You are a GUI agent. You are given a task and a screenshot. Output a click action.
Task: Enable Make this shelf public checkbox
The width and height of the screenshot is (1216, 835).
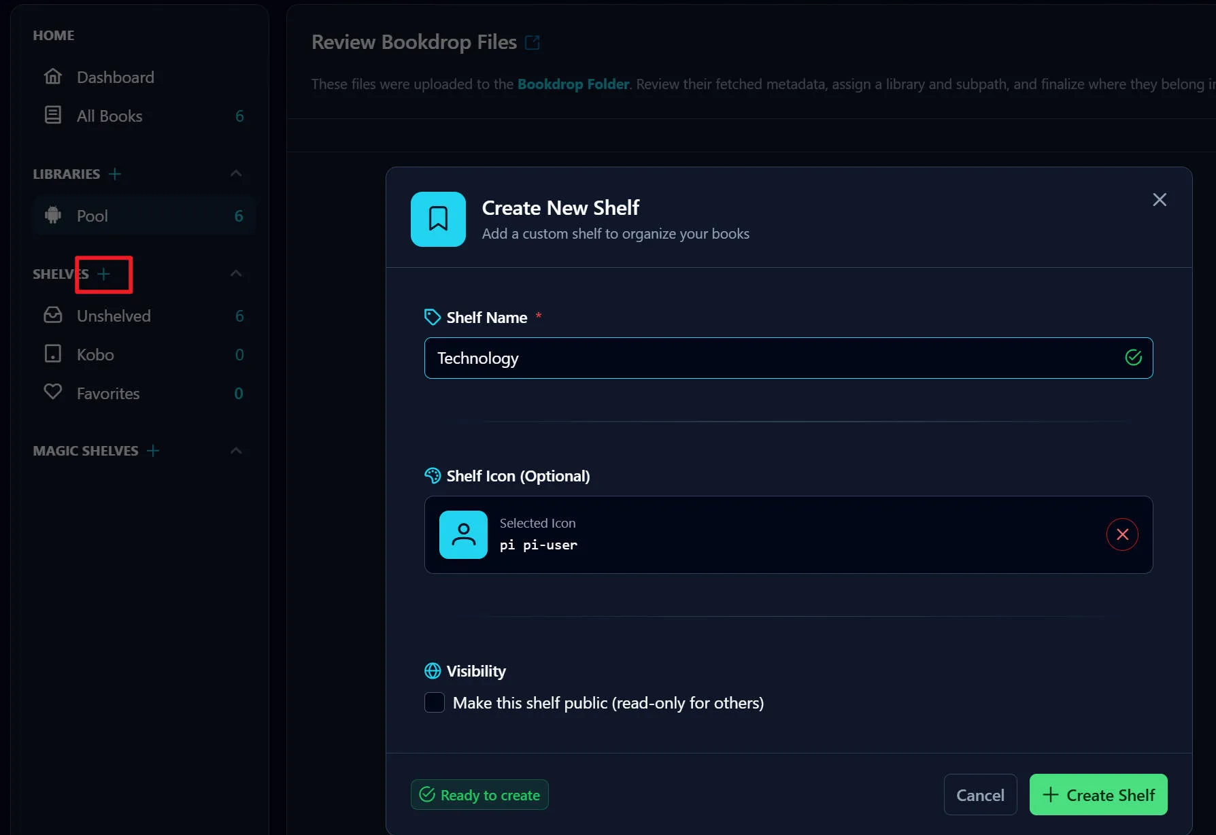[435, 702]
